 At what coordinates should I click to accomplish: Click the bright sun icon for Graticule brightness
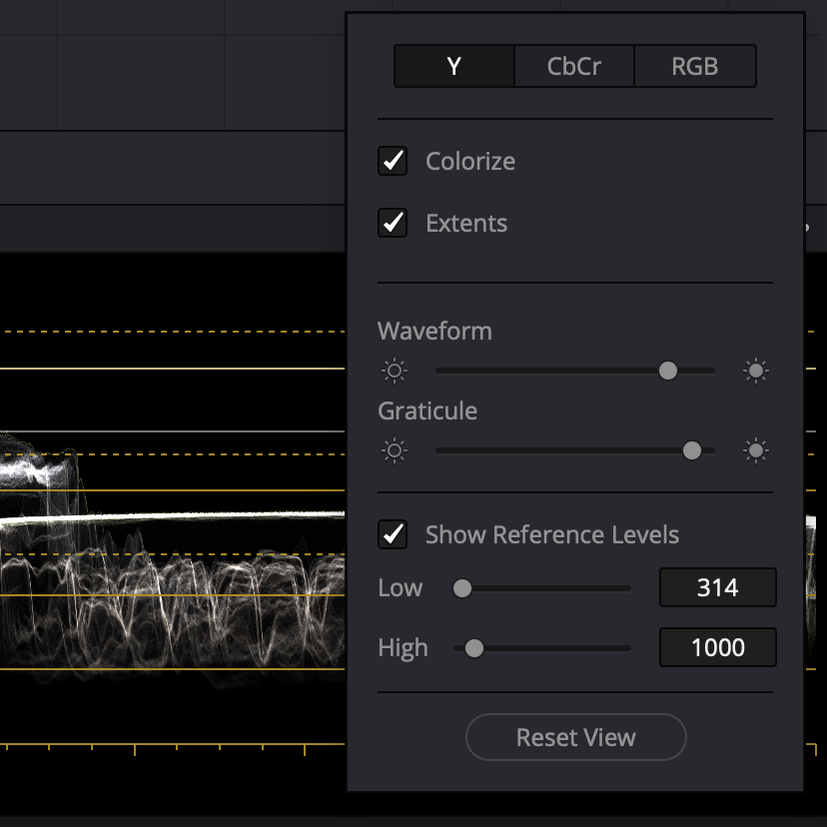(756, 451)
